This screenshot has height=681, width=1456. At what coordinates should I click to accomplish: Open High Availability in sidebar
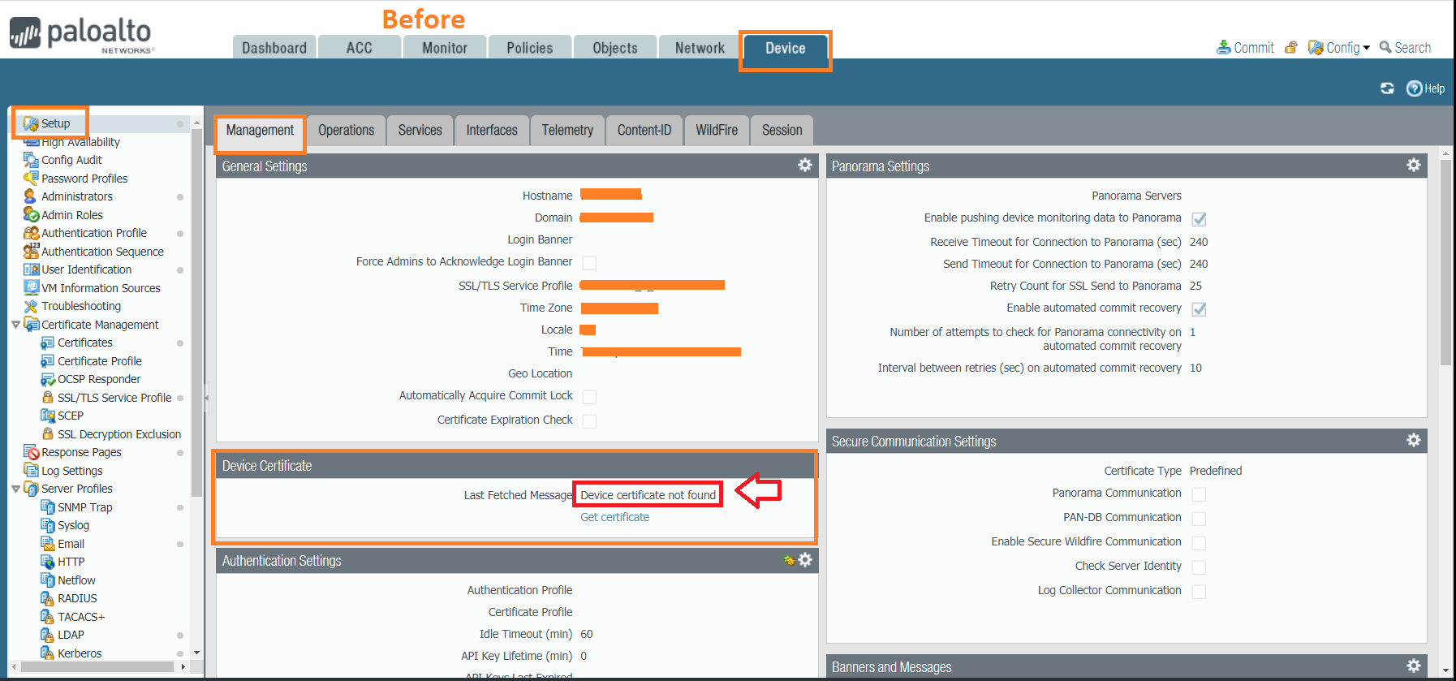coord(80,142)
